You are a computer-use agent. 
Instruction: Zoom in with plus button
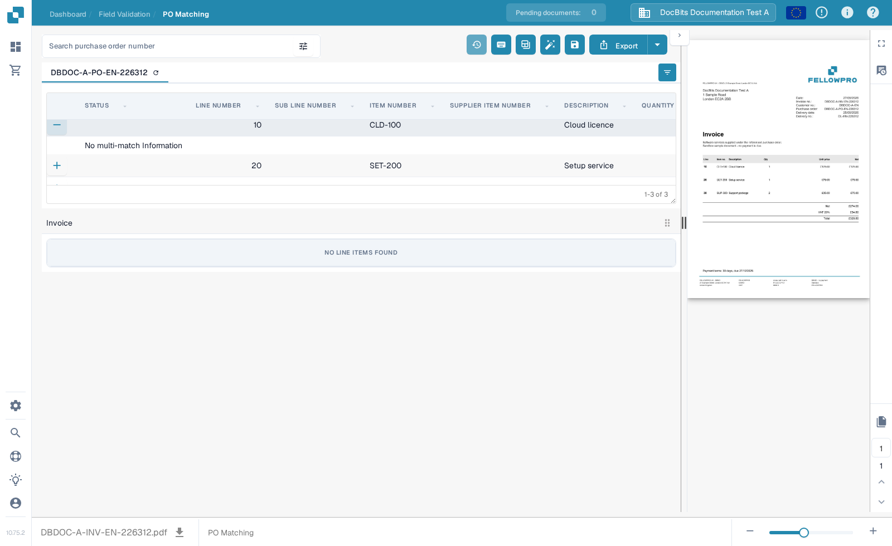[873, 532]
